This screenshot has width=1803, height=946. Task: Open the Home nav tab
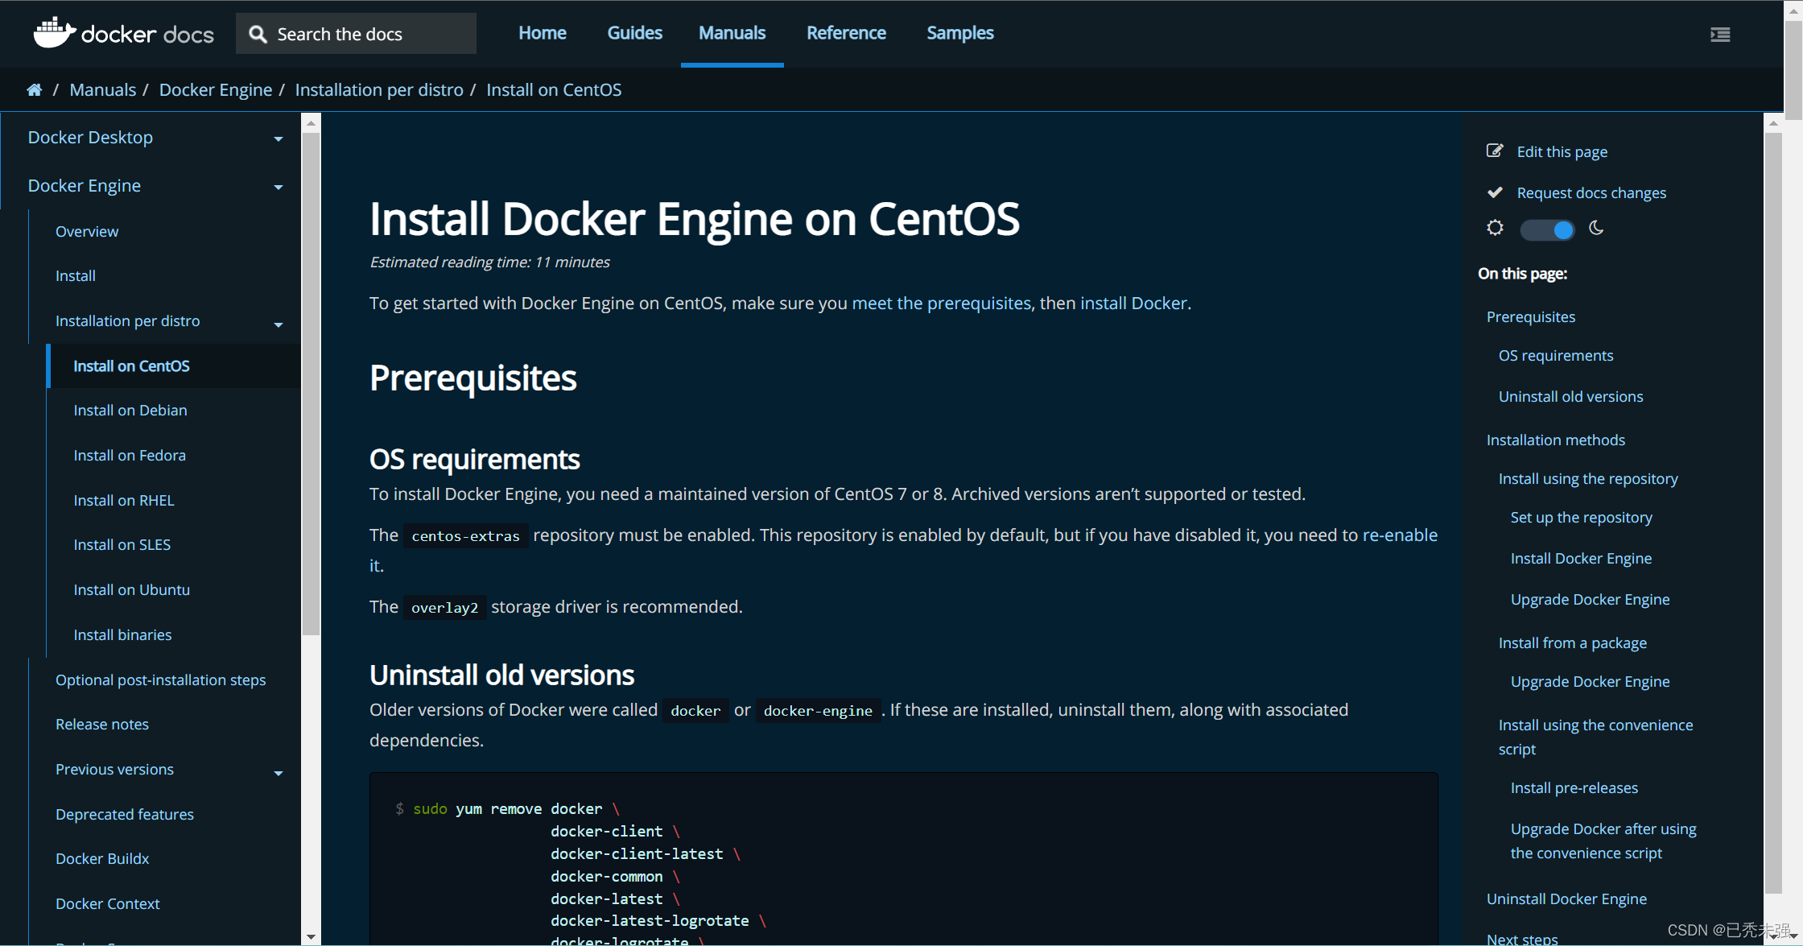pos(543,33)
